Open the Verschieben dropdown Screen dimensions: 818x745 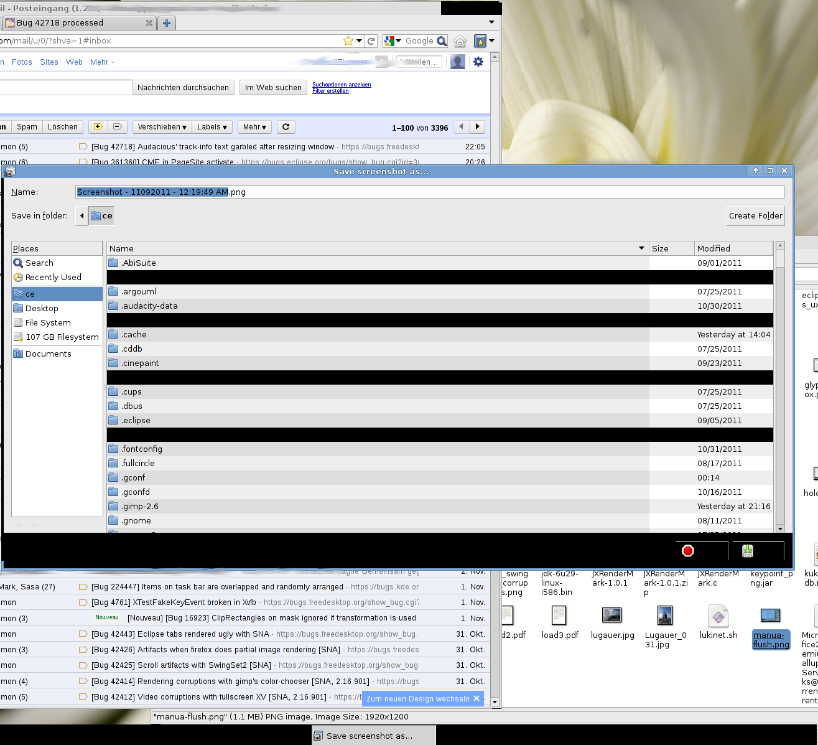coord(162,127)
